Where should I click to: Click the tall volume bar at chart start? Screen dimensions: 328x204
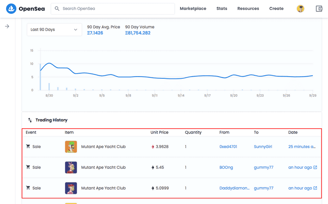[x=41, y=77]
